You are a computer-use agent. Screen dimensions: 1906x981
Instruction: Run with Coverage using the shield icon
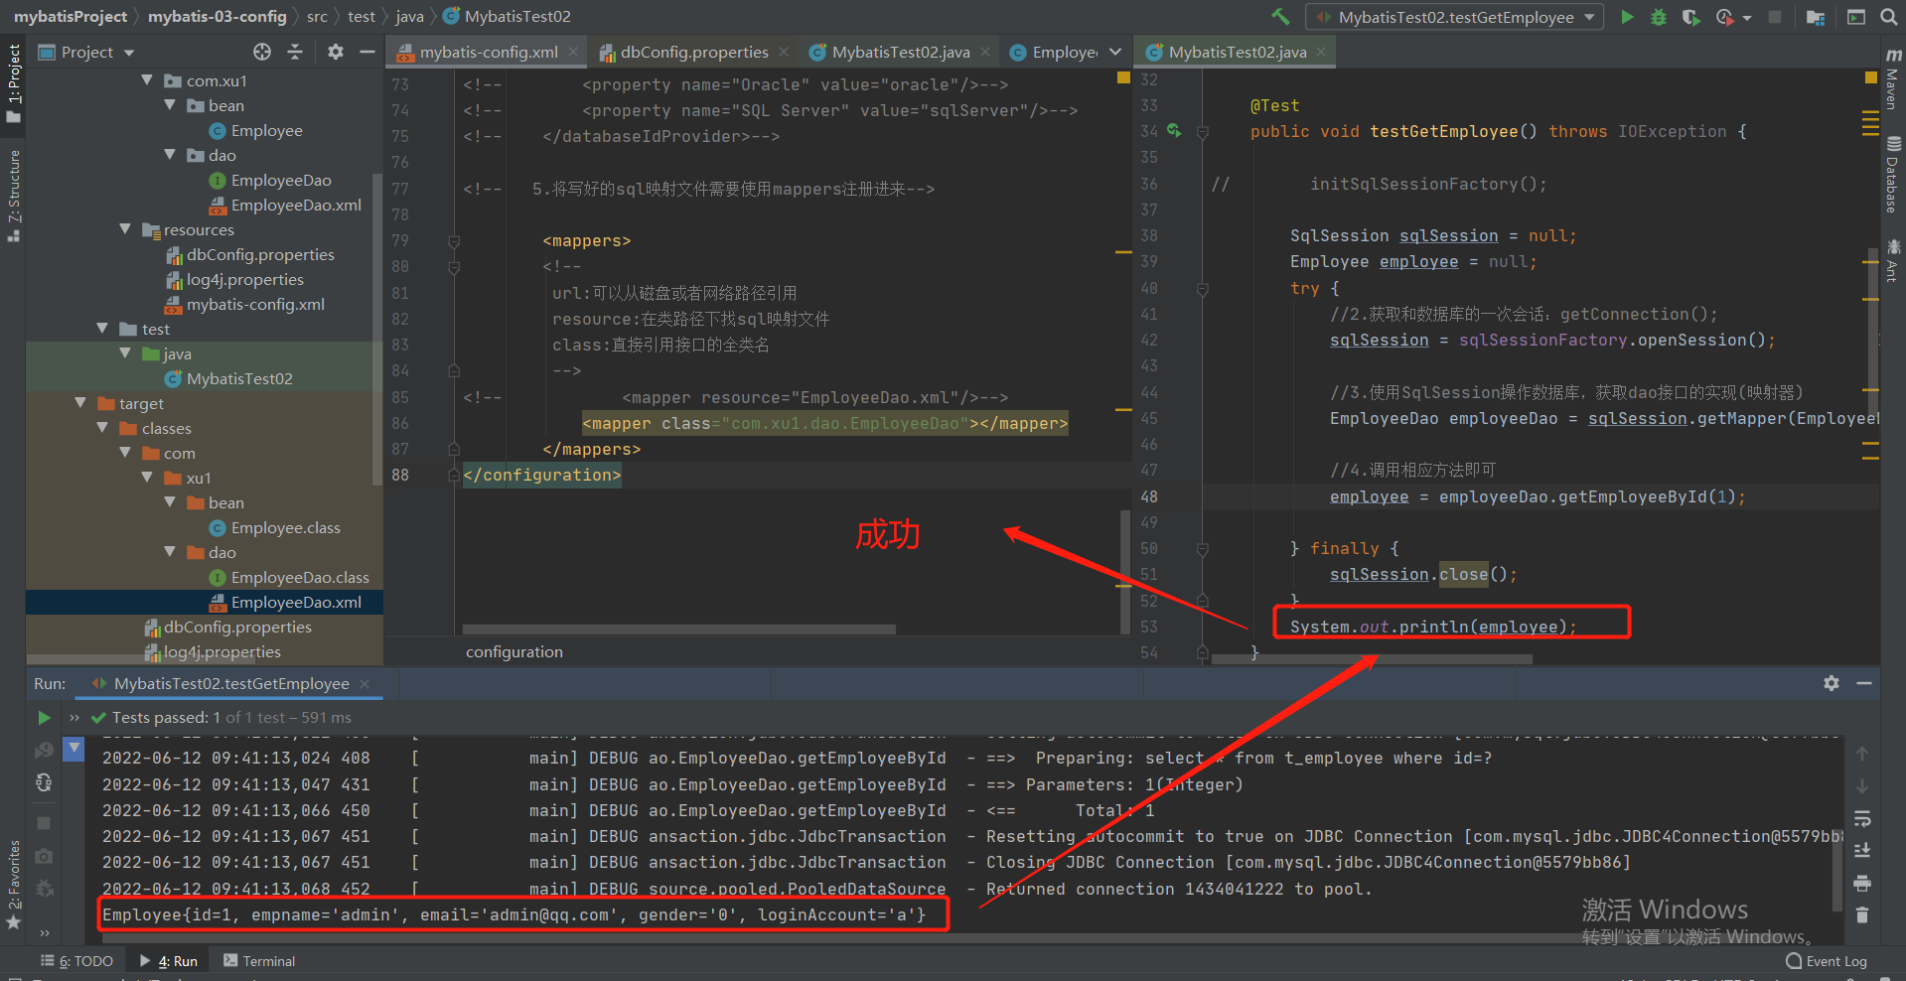pos(1690,17)
